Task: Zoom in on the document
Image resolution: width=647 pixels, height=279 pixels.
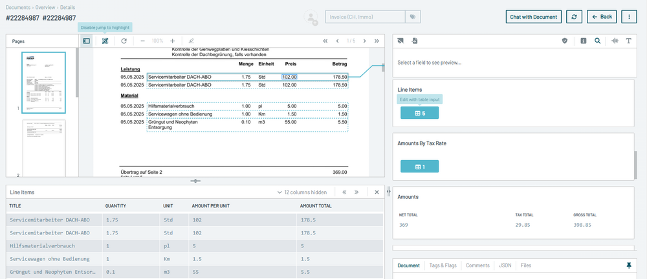Action: tap(172, 41)
